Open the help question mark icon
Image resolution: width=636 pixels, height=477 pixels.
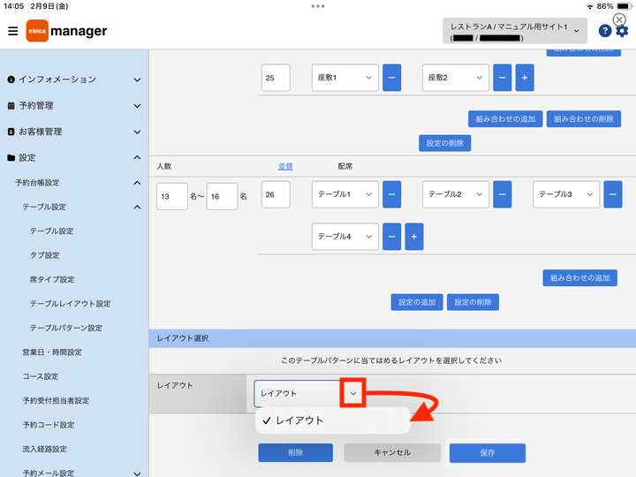[605, 31]
